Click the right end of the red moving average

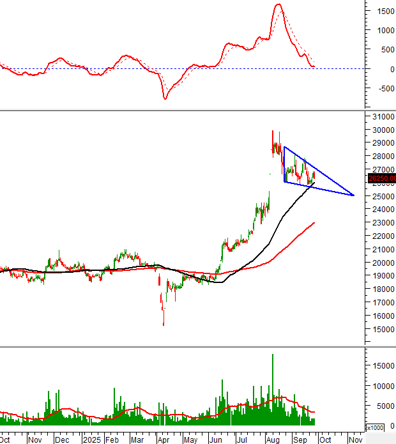[x=314, y=223]
